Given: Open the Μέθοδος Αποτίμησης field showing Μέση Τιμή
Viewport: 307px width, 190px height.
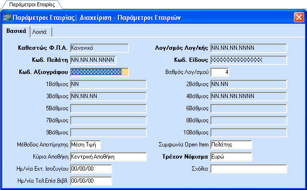Looking at the screenshot, I should pos(86,145).
